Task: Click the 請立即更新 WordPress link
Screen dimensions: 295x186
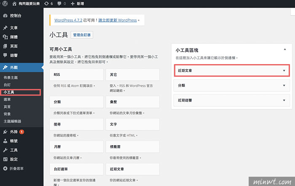Action: tap(118, 20)
